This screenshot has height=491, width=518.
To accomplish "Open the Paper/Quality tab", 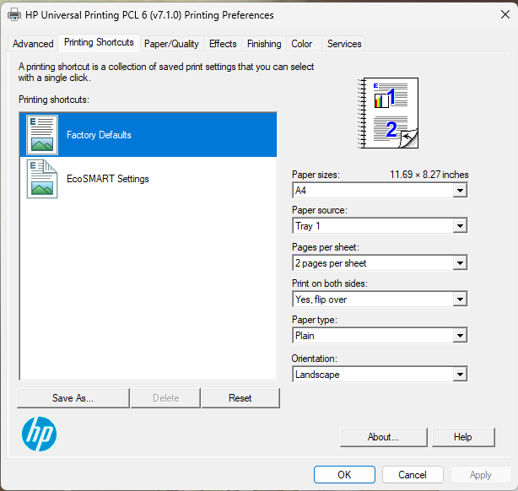I will pyautogui.click(x=171, y=44).
